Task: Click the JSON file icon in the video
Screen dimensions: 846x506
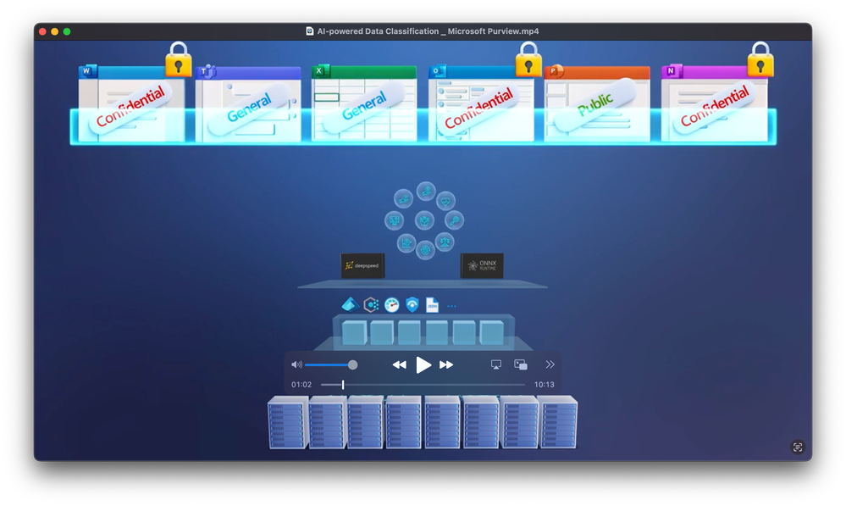Action: point(432,305)
